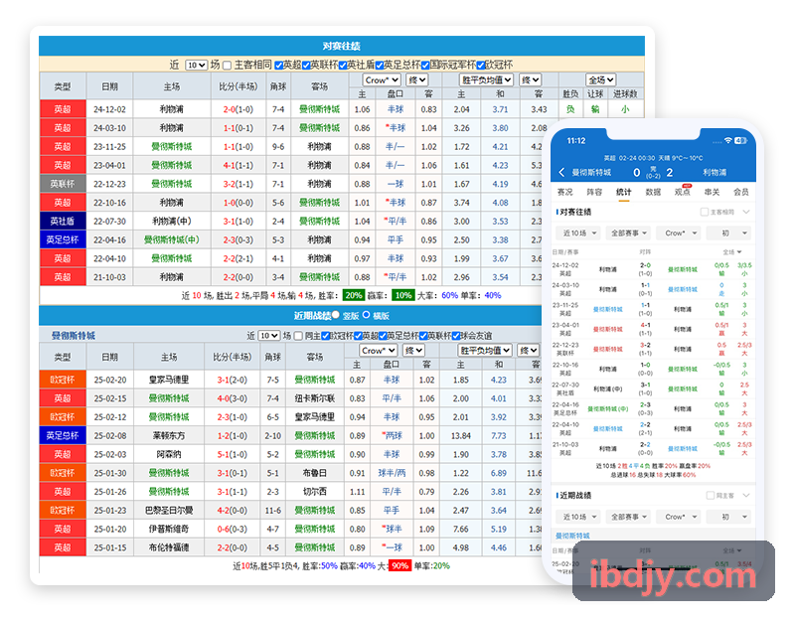Uncheck 国际冠军杯 in 对赛往绩 filter
The width and height of the screenshot is (795, 621).
point(425,66)
